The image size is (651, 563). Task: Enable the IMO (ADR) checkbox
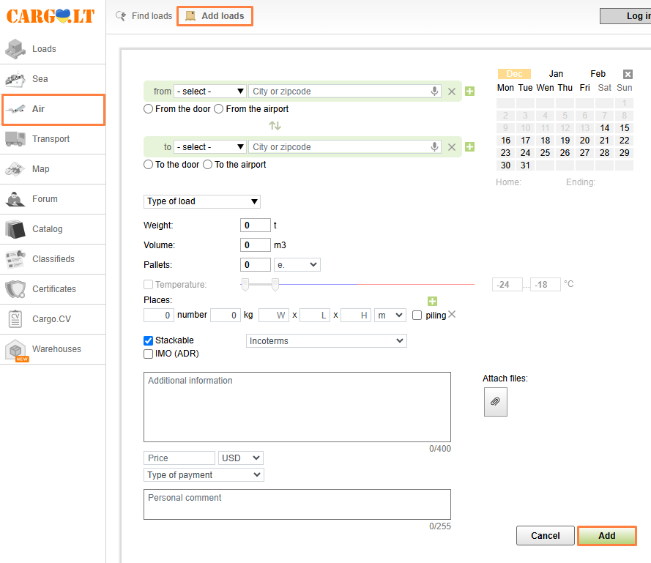(x=148, y=354)
